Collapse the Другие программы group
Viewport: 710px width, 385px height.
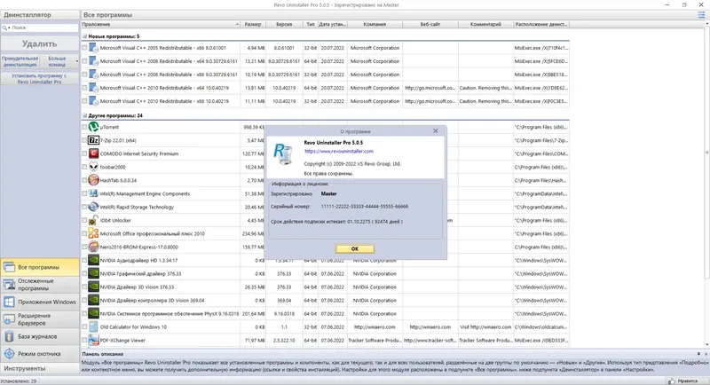(x=84, y=115)
